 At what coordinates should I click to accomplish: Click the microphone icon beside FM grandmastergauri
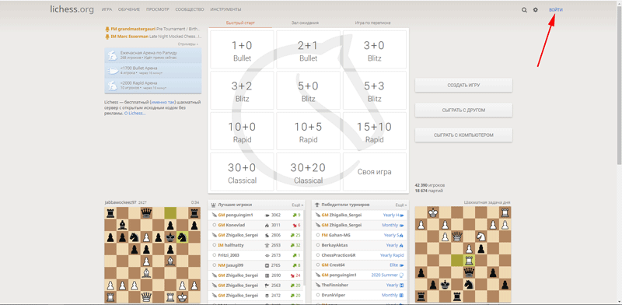tap(107, 29)
